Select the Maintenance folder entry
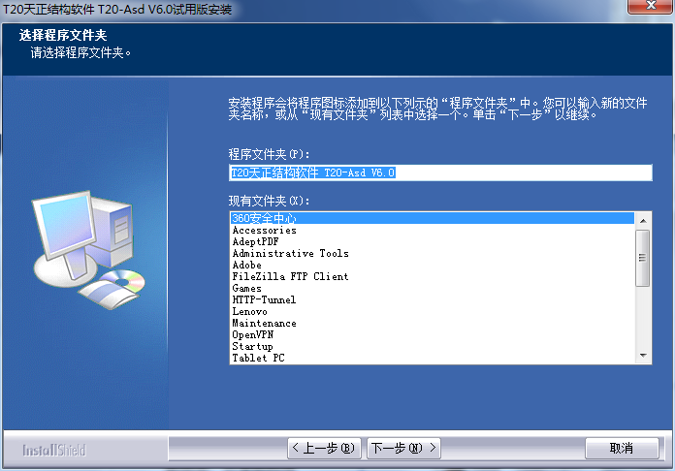 (x=433, y=323)
